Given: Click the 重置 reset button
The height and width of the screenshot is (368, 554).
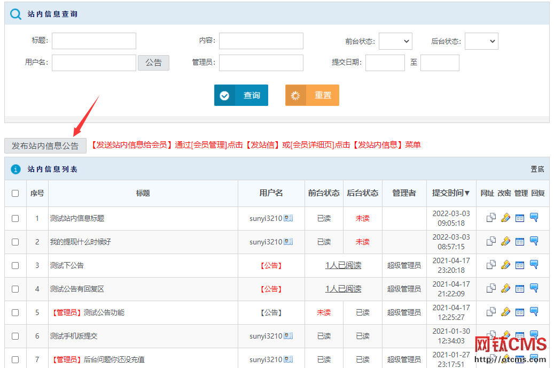Looking at the screenshot, I should [312, 95].
